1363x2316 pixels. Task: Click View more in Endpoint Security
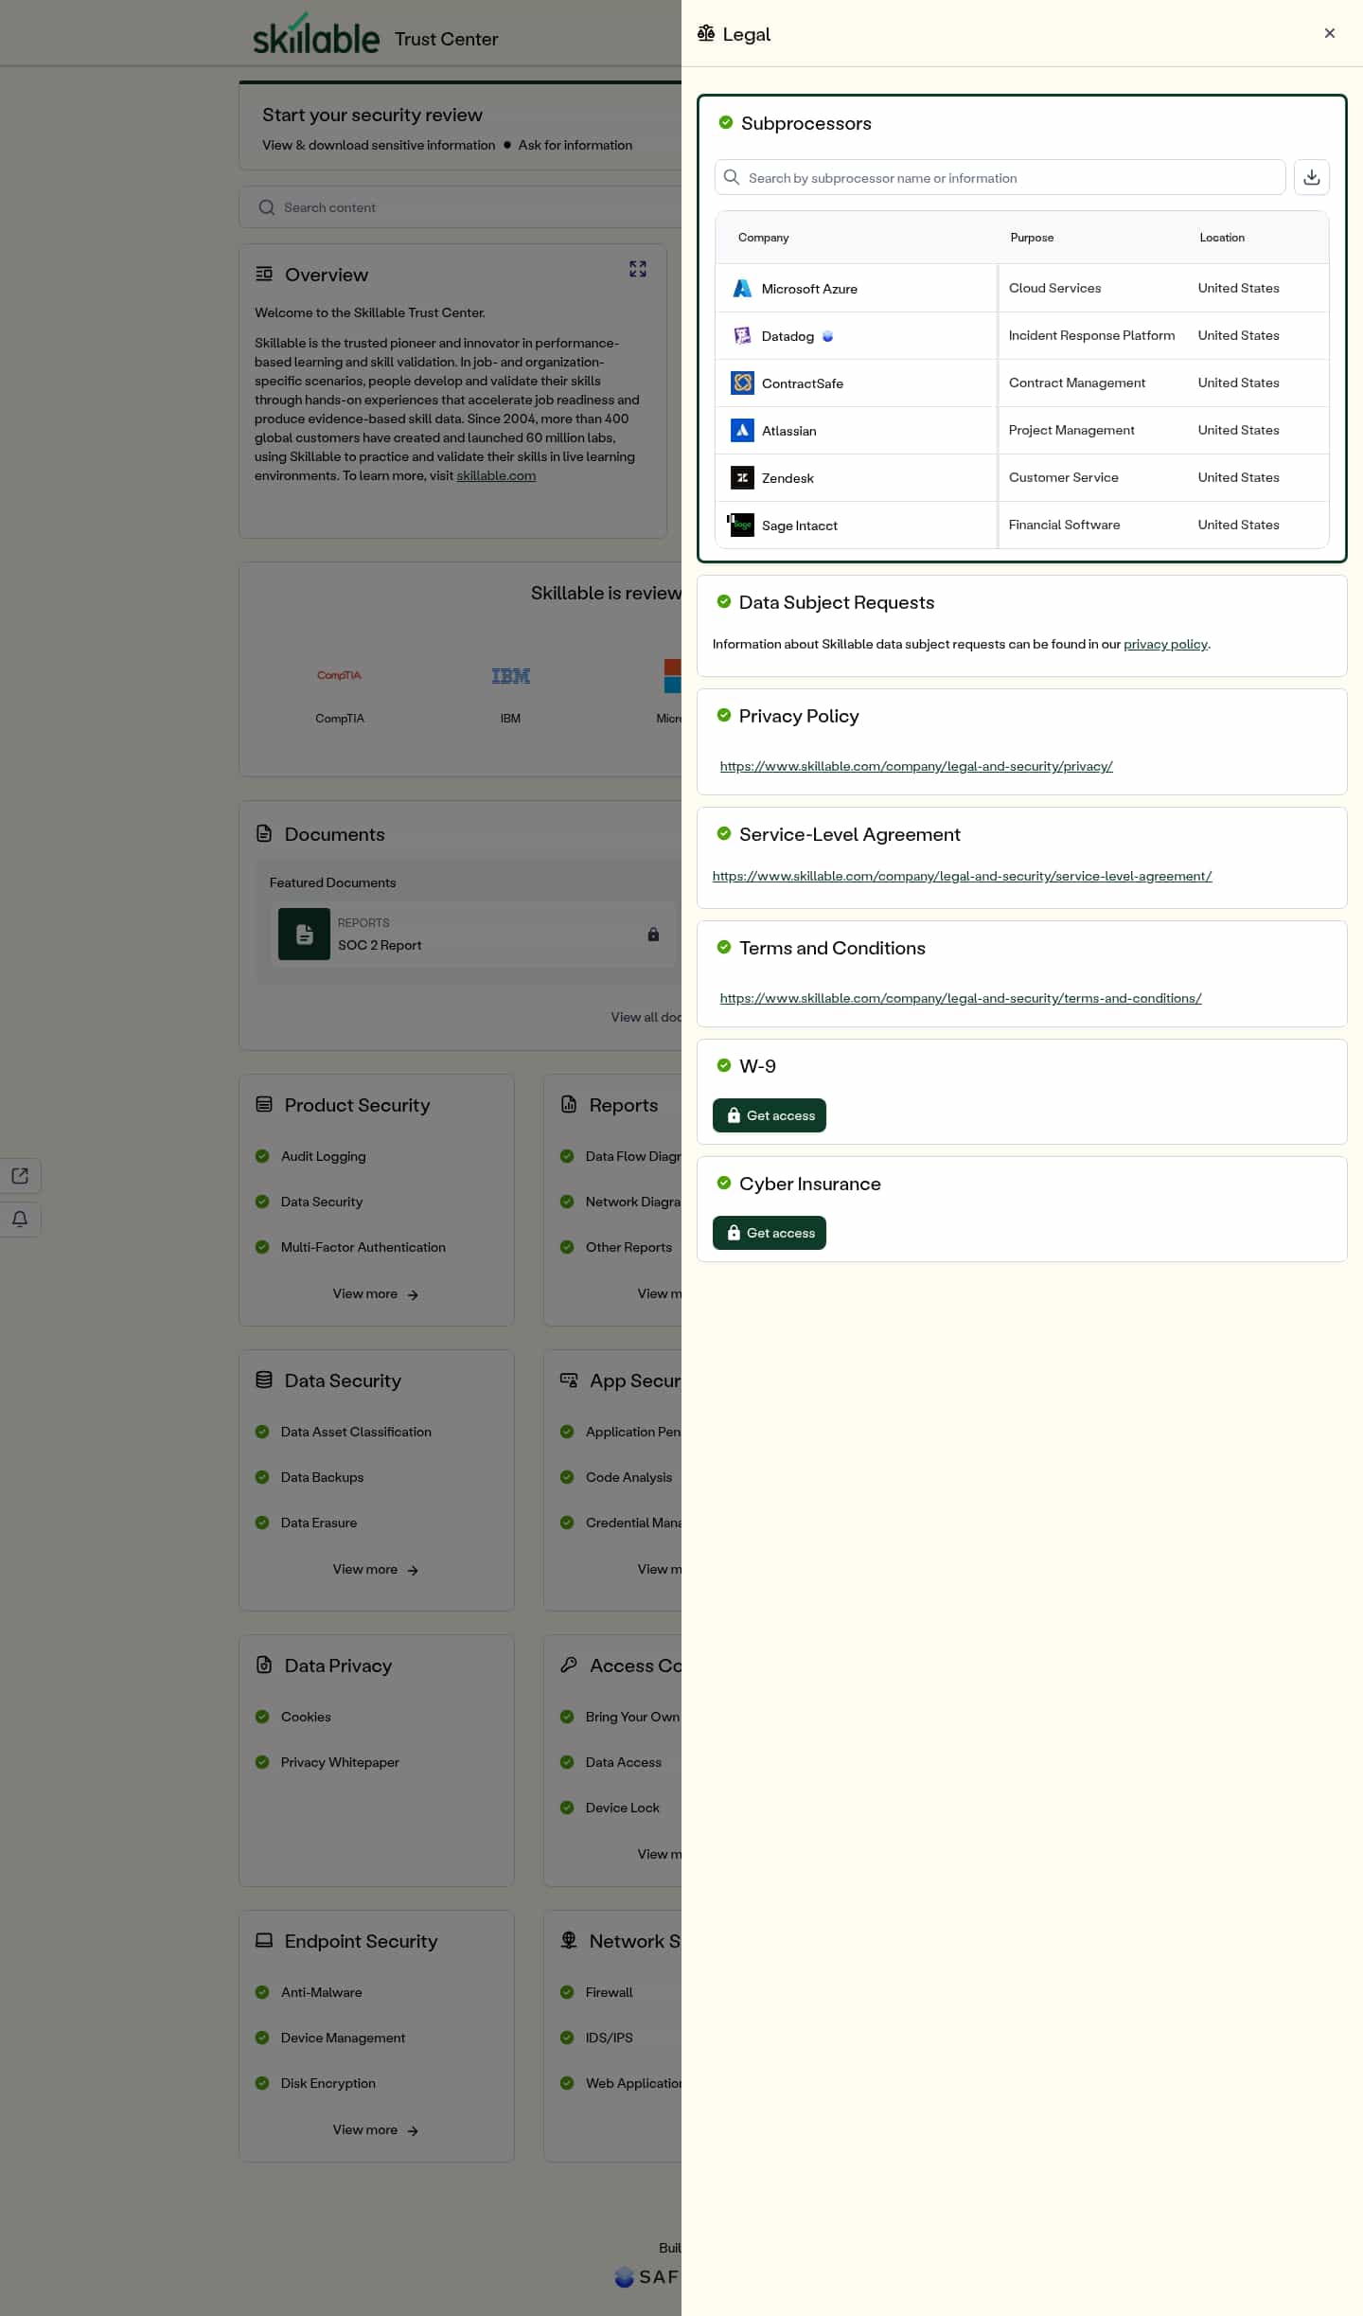tap(376, 2130)
